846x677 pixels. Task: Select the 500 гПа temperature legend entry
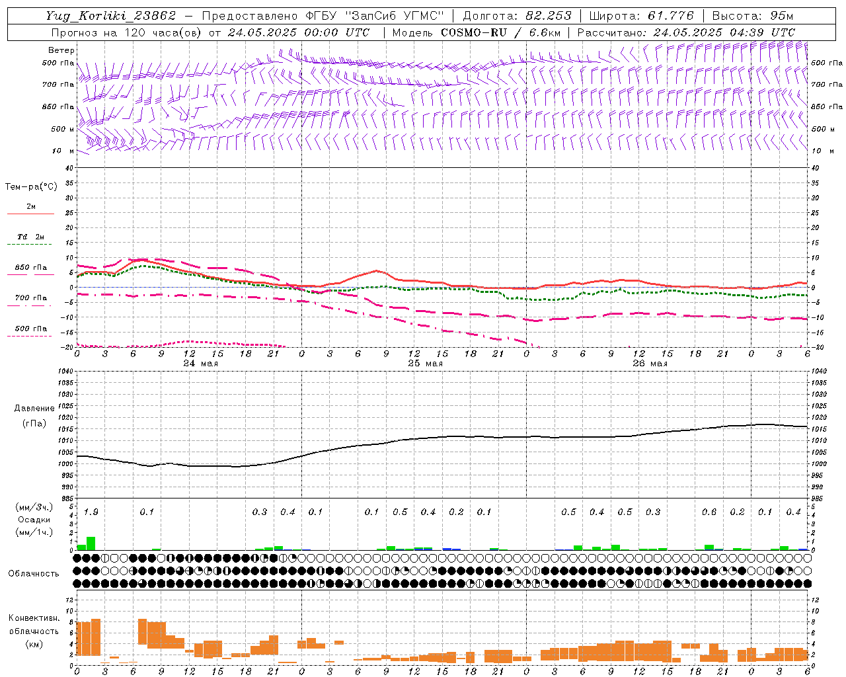coord(30,329)
